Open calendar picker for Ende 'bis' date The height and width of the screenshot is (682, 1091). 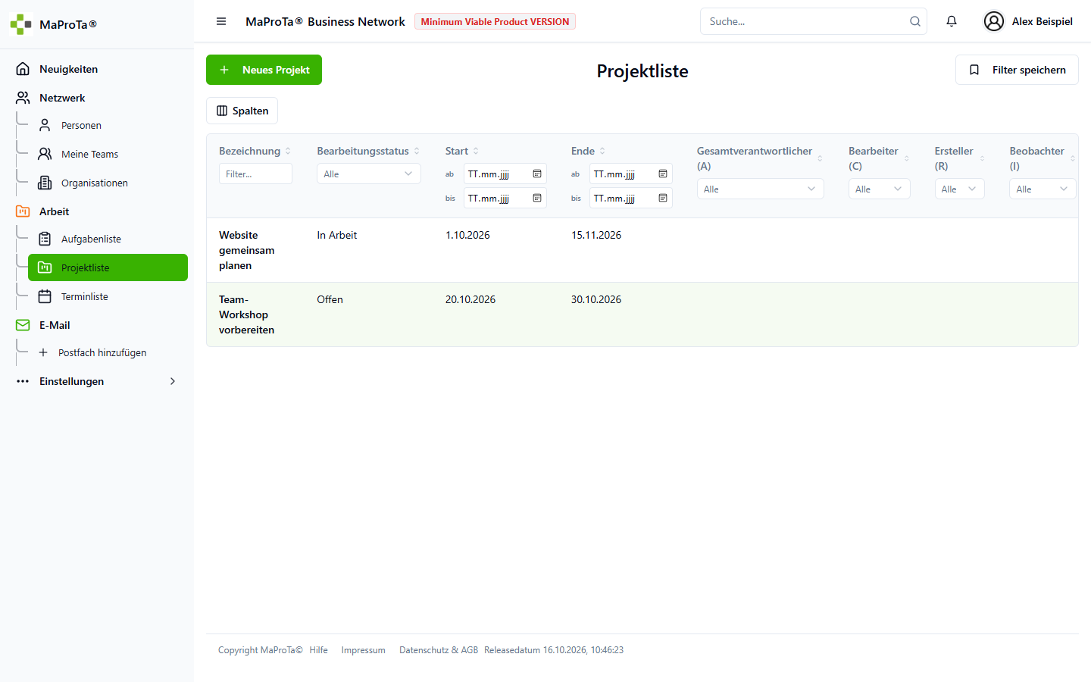click(x=663, y=198)
